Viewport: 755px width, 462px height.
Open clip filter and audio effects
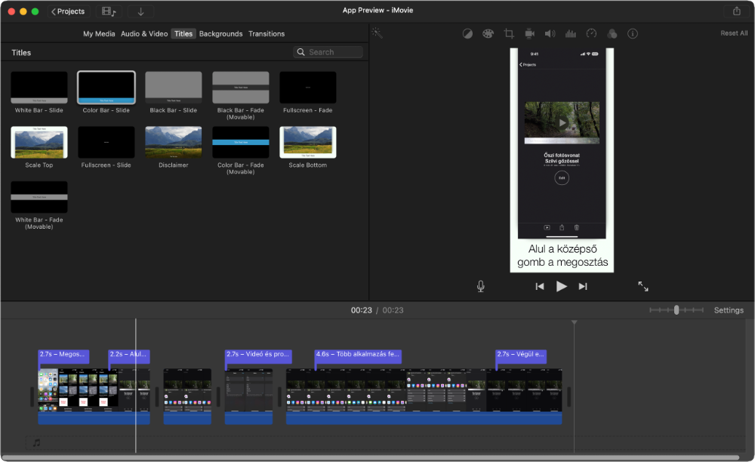(x=612, y=34)
